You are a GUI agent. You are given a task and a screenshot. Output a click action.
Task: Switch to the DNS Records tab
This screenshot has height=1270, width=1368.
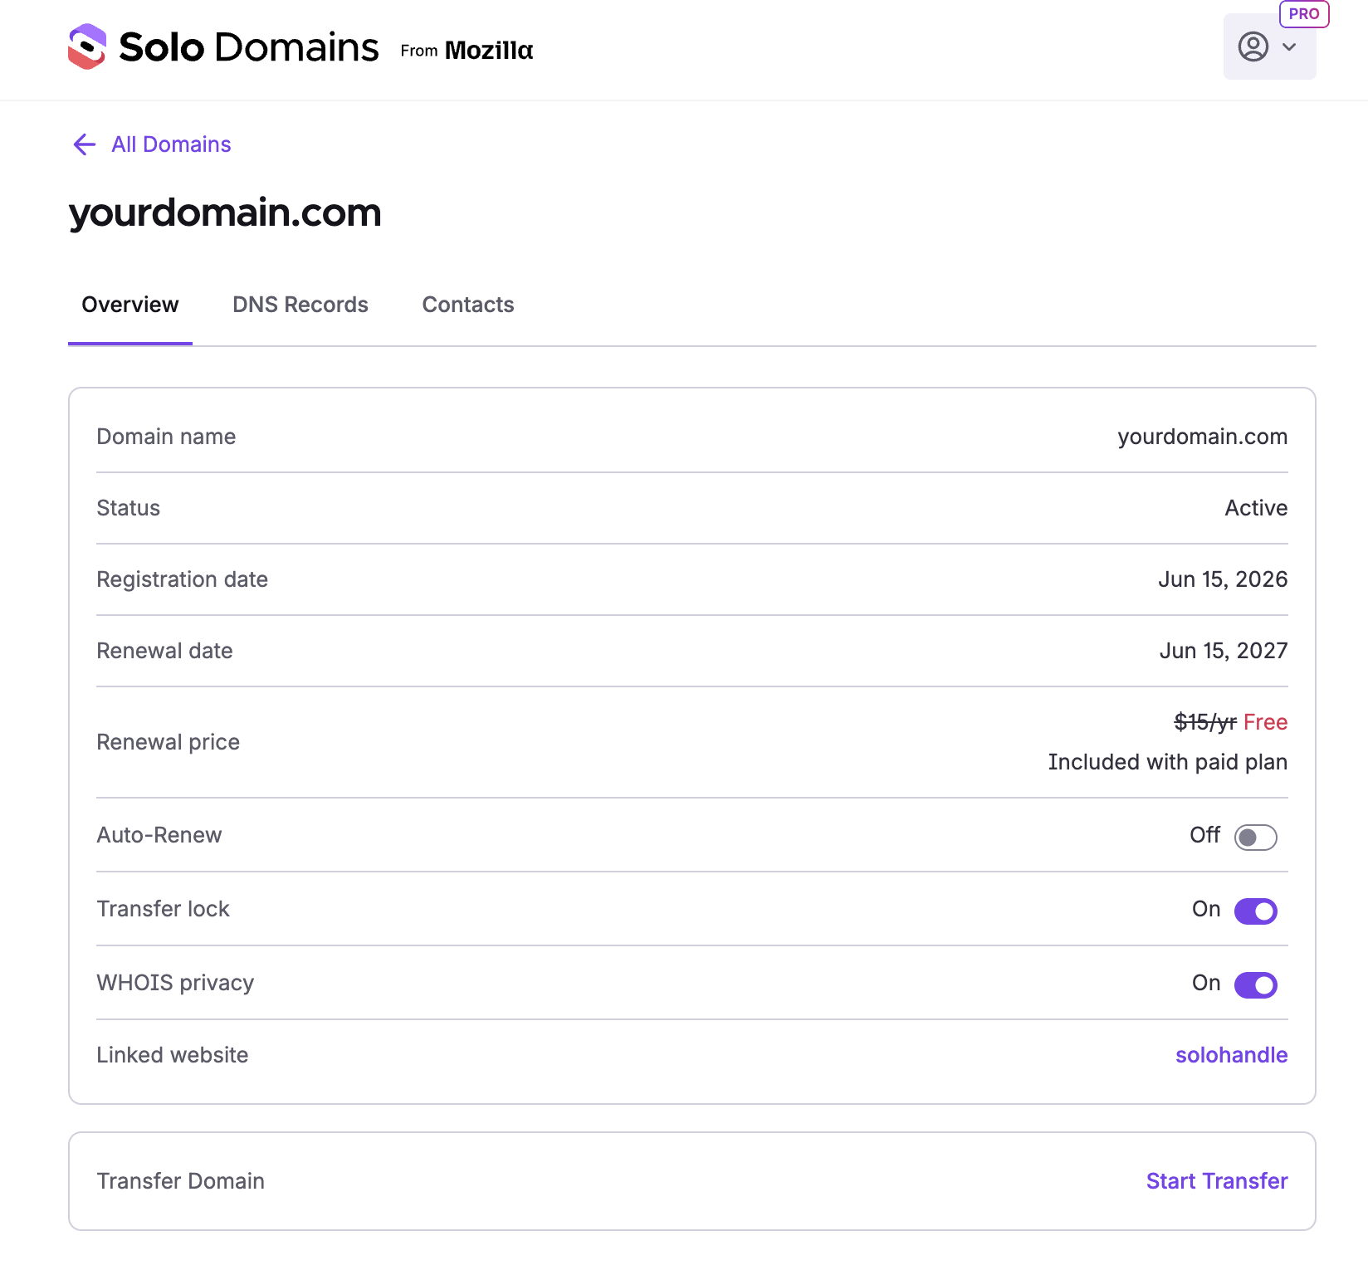[300, 305]
